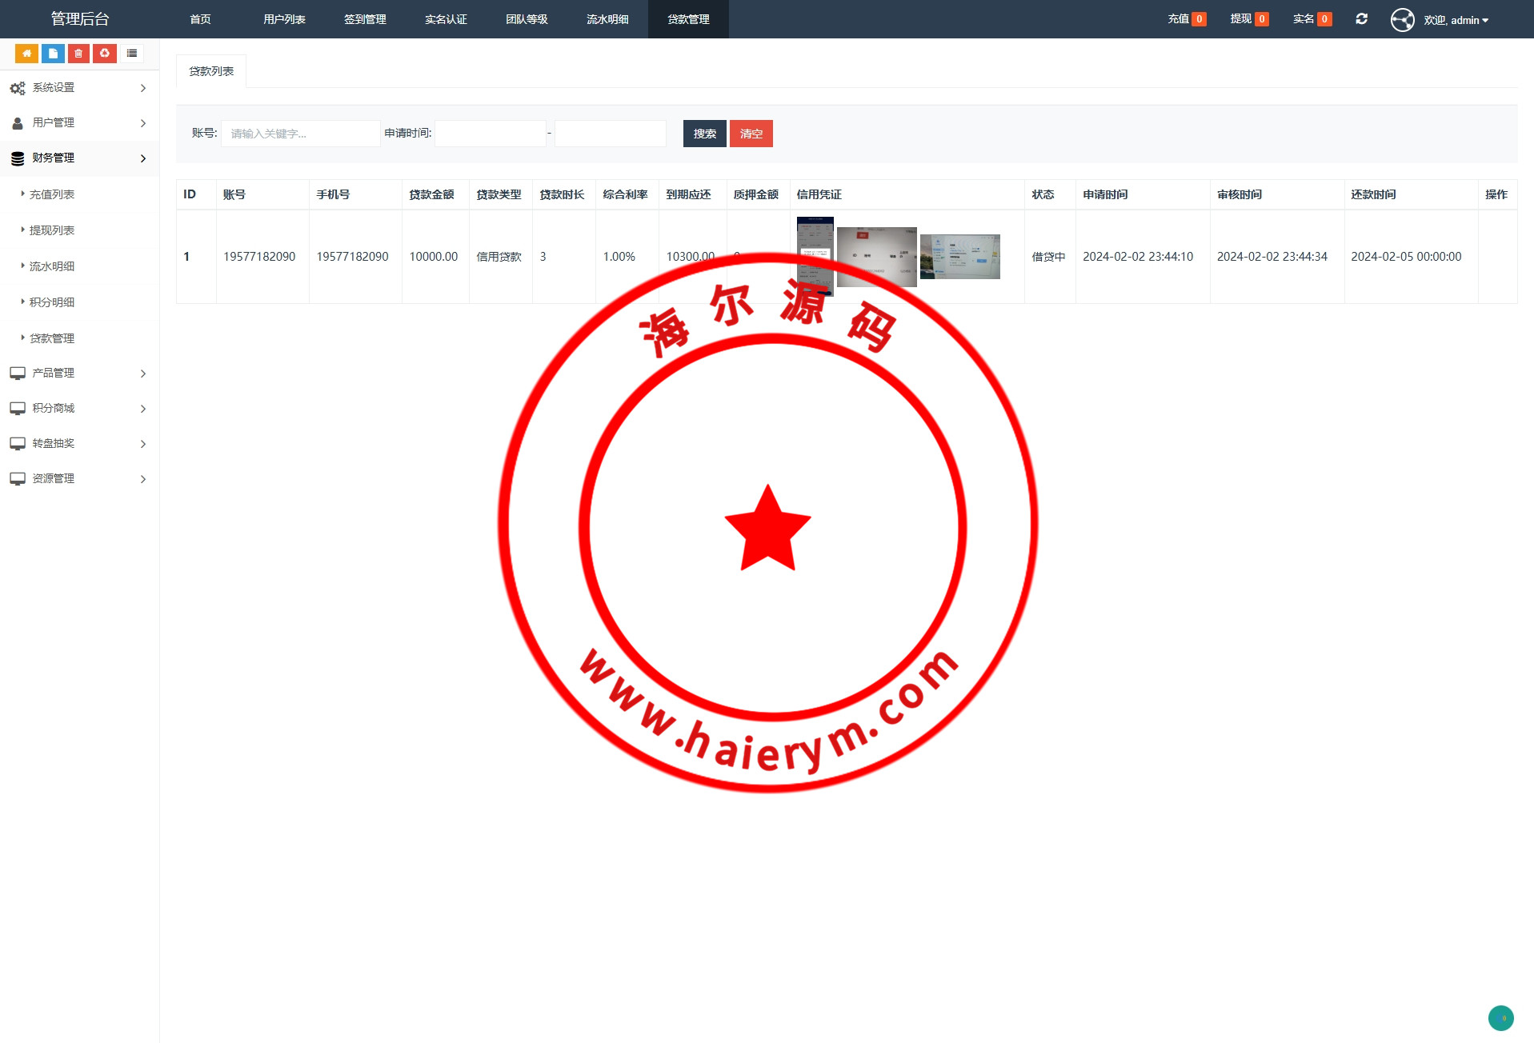
Task: Switch to the 贷款列表 tab
Action: tap(211, 71)
